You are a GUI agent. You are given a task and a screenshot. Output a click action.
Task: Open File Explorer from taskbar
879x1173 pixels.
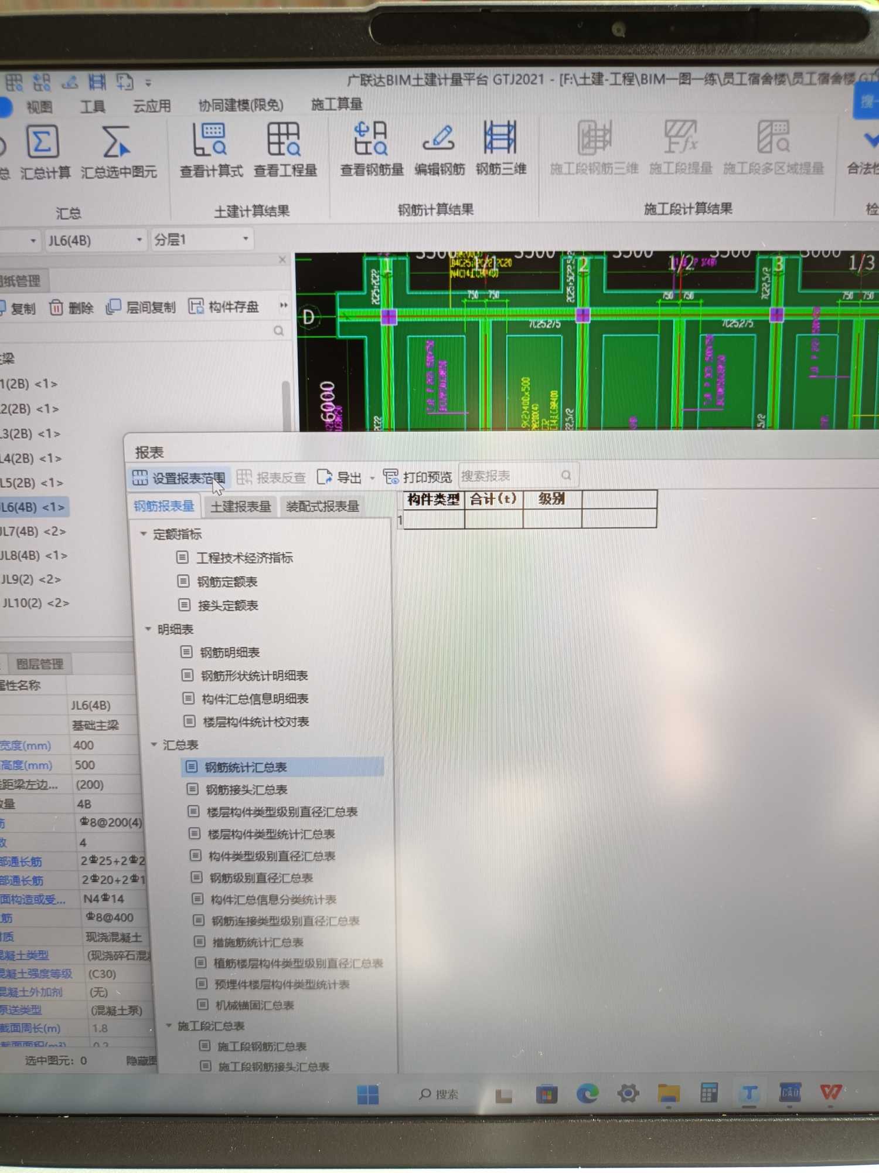click(x=669, y=1093)
